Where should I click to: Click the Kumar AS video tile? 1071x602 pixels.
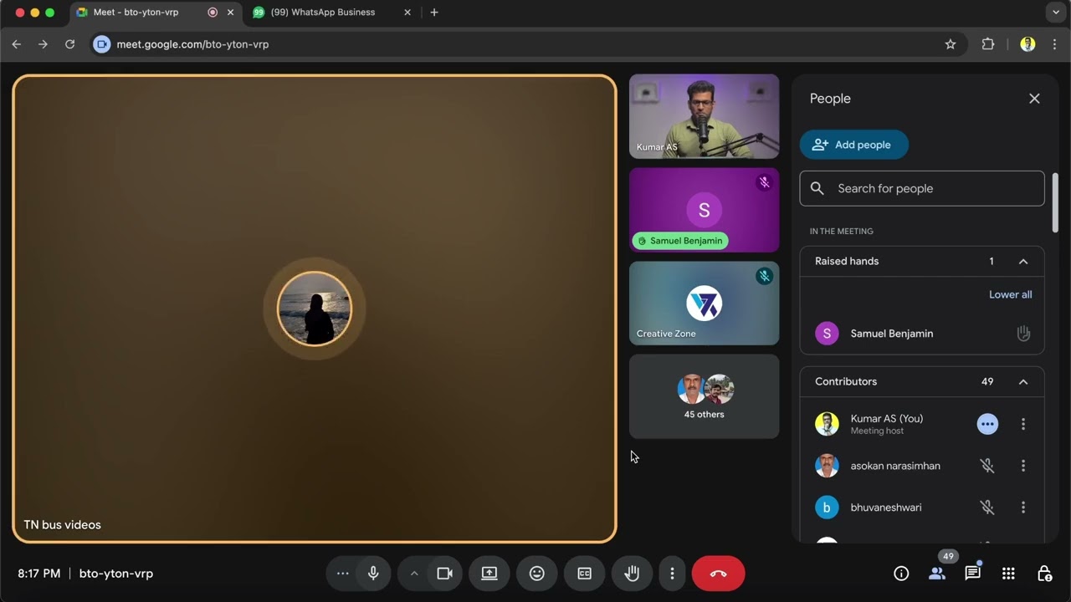click(x=704, y=116)
